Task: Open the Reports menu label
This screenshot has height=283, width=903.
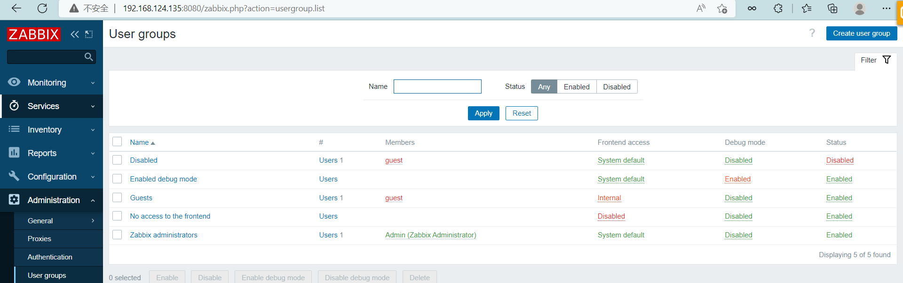Action: (x=42, y=153)
